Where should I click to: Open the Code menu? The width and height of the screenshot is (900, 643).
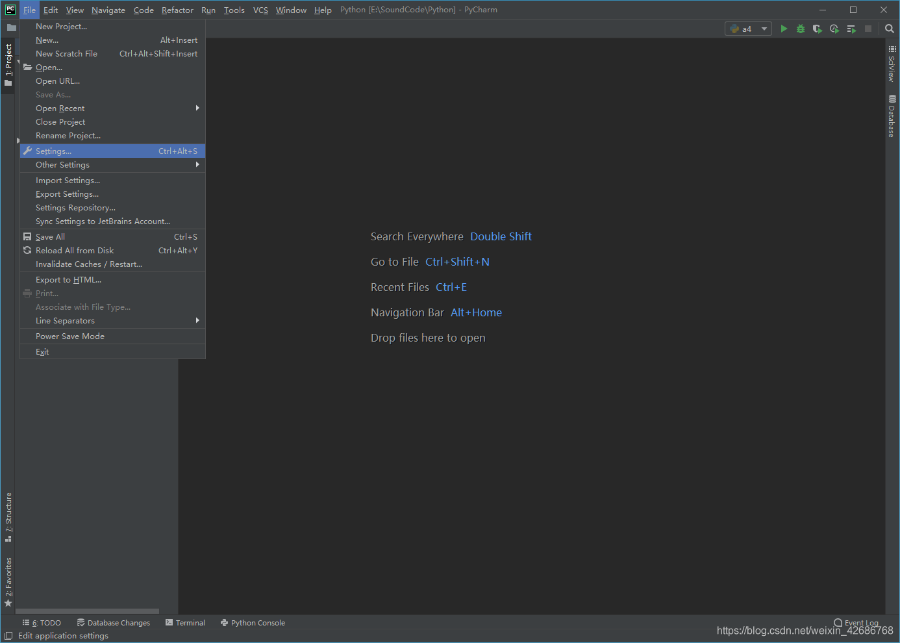click(144, 10)
